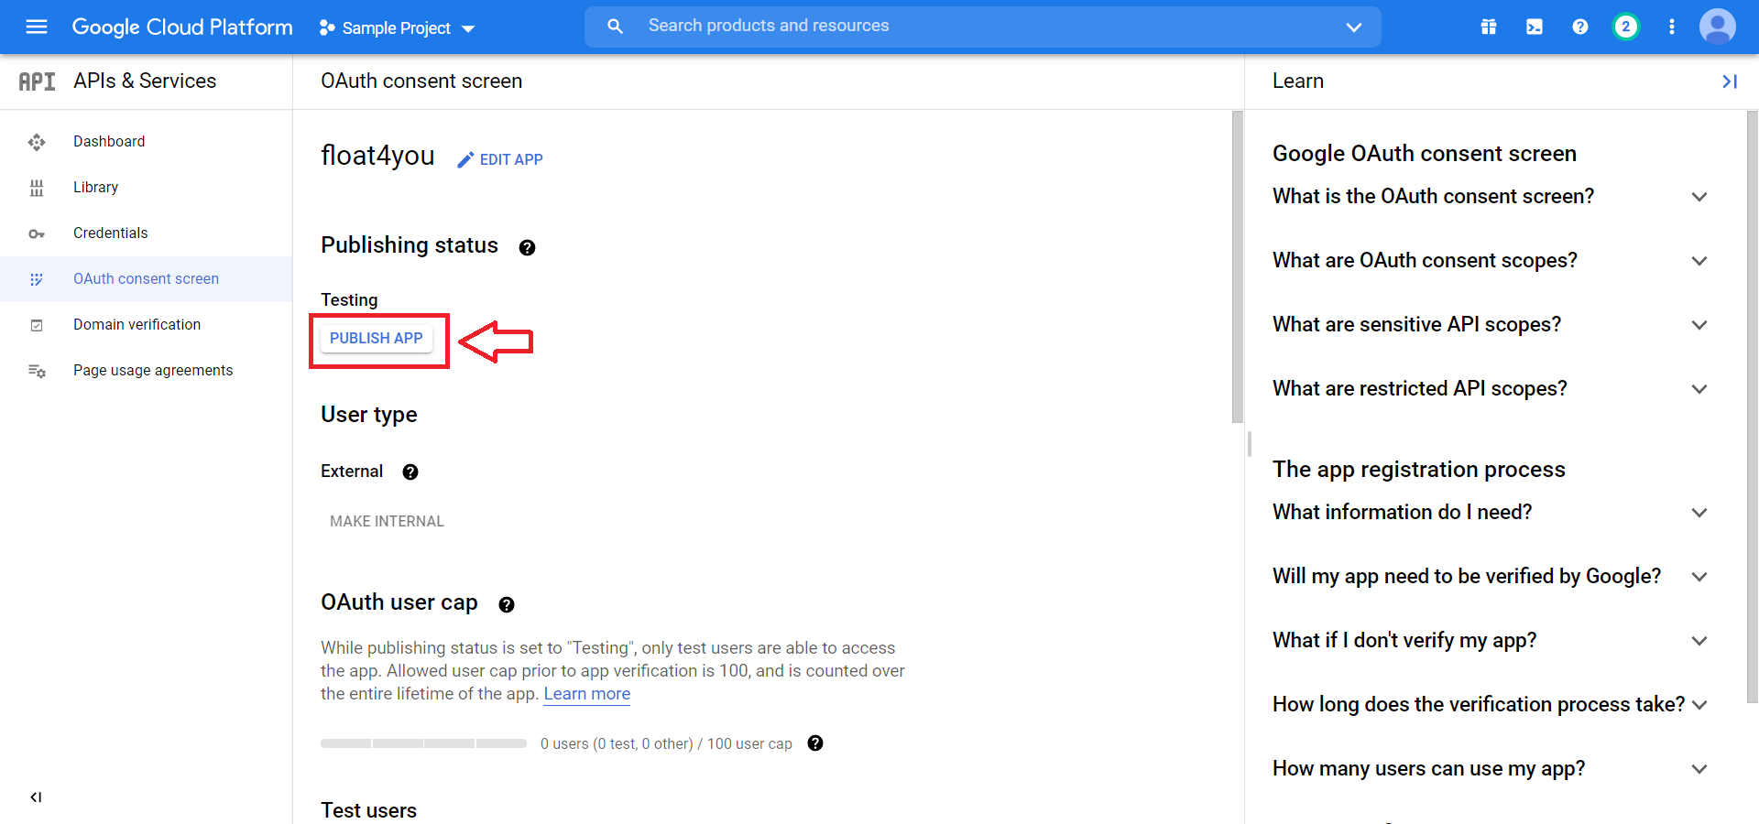The image size is (1759, 824).
Task: Open the help question mark in top bar
Action: 1580,27
